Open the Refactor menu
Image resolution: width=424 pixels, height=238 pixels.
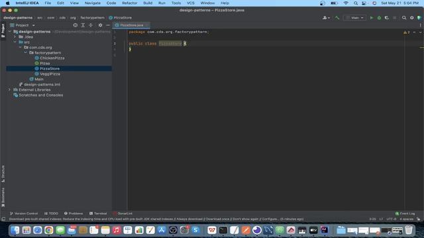130,3
